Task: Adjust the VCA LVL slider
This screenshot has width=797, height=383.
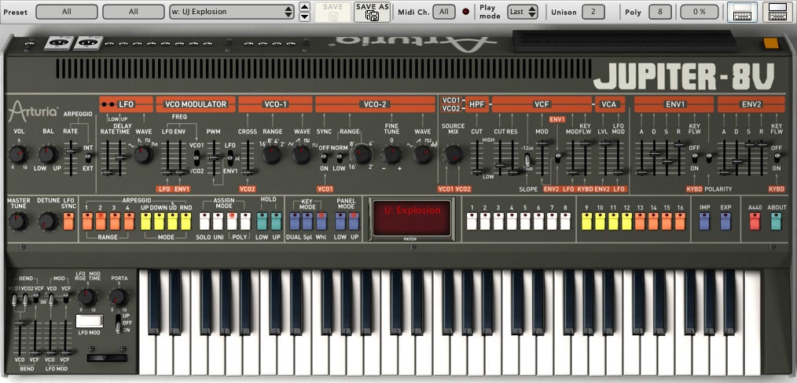Action: pos(605,144)
